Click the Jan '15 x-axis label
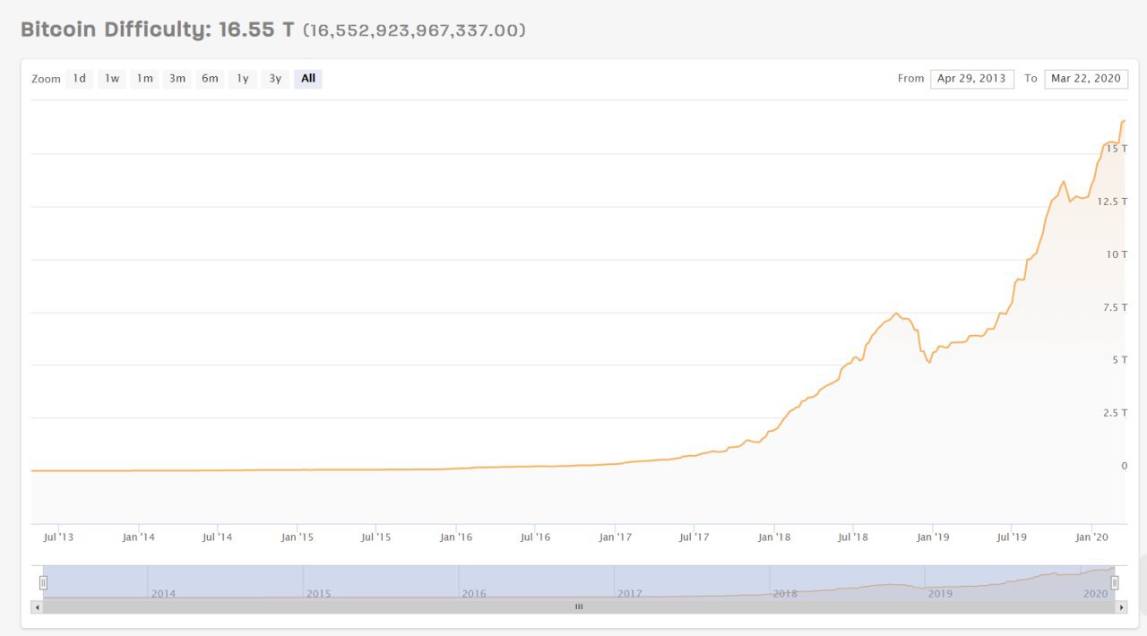Viewport: 1147px width, 636px height. click(x=297, y=537)
